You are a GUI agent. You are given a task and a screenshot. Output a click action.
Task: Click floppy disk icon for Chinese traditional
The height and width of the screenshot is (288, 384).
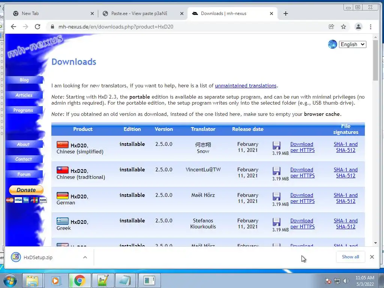pyautogui.click(x=276, y=171)
